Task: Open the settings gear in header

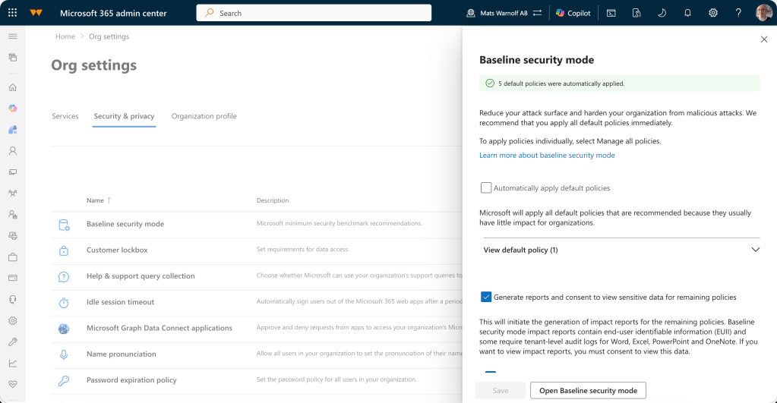Action: 713,13
